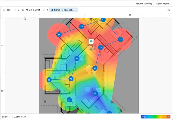
Task: Click Resume scanning
Action: pyautogui.click(x=144, y=4)
